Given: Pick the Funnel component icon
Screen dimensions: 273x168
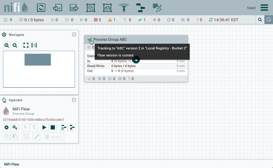Looking at the screenshot, I should pyautogui.click(x=124, y=8).
